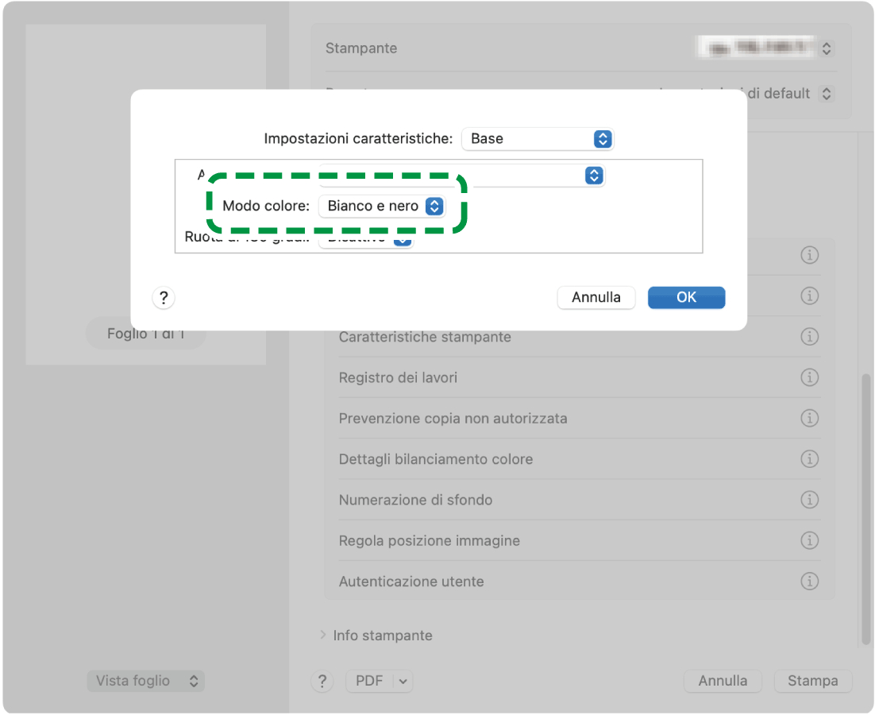Image resolution: width=875 pixels, height=715 pixels.
Task: Click the Stampa button
Action: click(x=812, y=681)
